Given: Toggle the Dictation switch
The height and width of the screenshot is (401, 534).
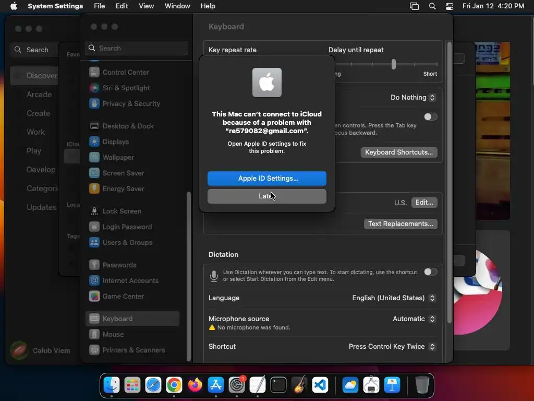Looking at the screenshot, I should (430, 272).
